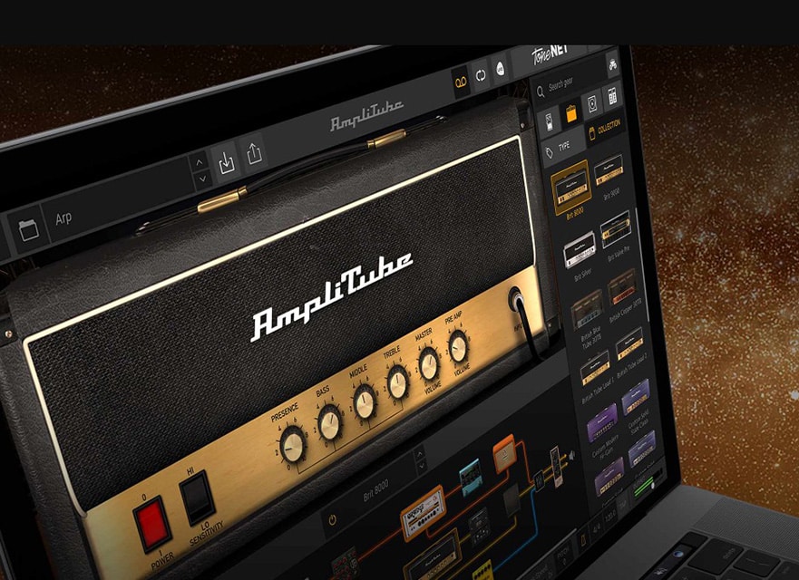The image size is (799, 580).
Task: Select the Brit 9000 amp thumbnail
Action: (x=609, y=170)
